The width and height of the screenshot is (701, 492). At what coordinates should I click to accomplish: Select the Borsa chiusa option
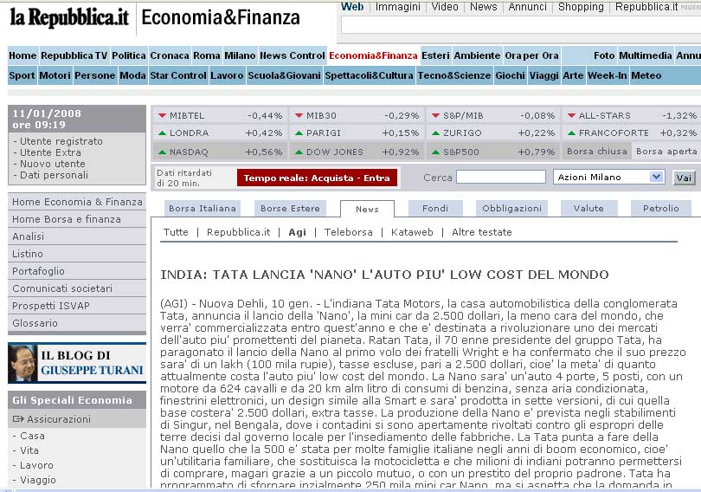pos(595,152)
